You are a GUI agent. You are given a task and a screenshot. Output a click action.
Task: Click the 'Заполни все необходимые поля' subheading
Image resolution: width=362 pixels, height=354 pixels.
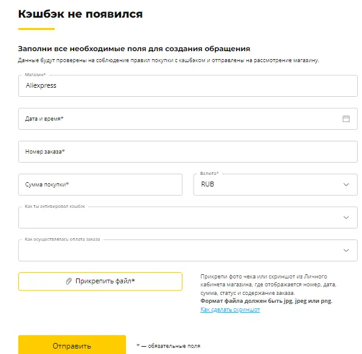click(134, 49)
